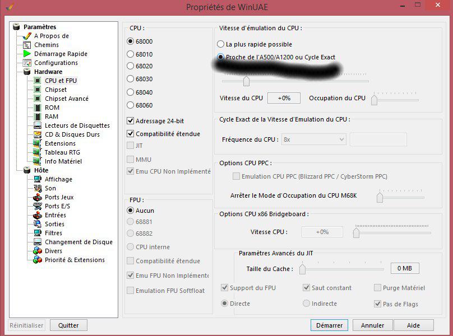The height and width of the screenshot is (336, 453).
Task: Toggle the Adressage 24-bit checkbox
Action: click(x=130, y=120)
